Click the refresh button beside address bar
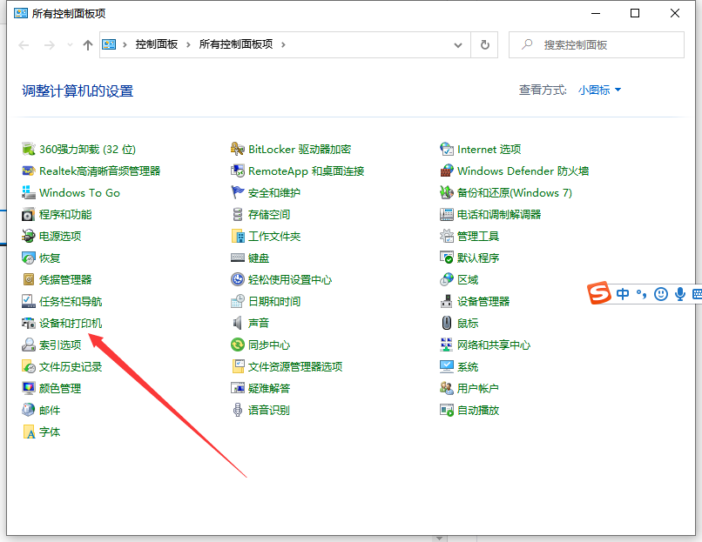702x542 pixels. pos(485,44)
